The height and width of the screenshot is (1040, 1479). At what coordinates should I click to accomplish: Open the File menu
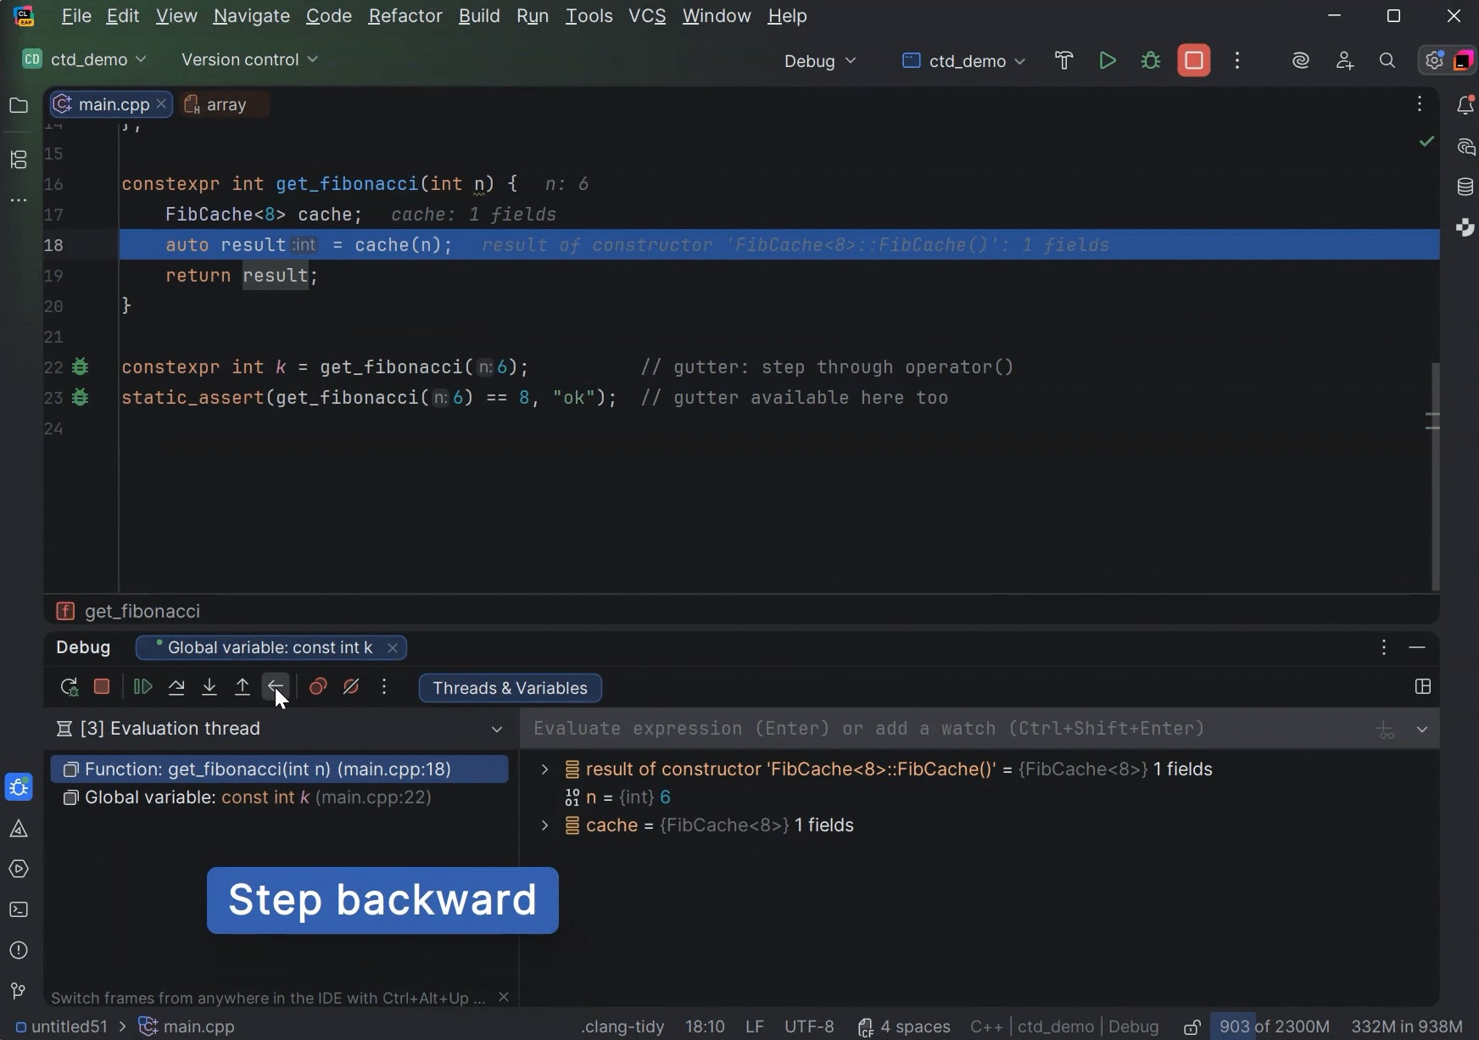point(76,16)
